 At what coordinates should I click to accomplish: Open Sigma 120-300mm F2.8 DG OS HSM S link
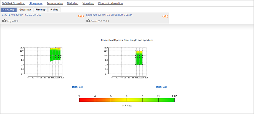(x=109, y=15)
